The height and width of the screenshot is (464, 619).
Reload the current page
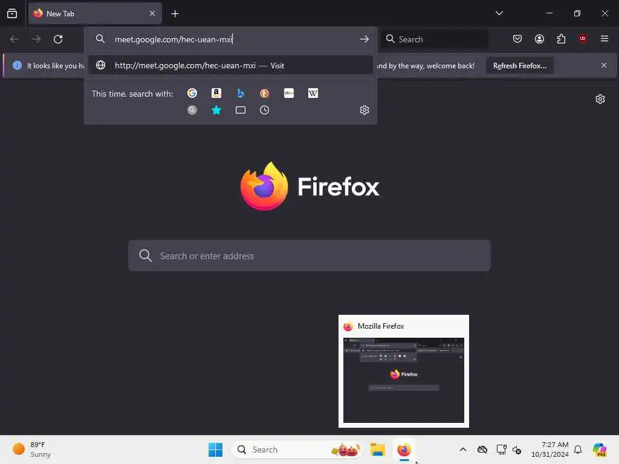click(x=58, y=39)
